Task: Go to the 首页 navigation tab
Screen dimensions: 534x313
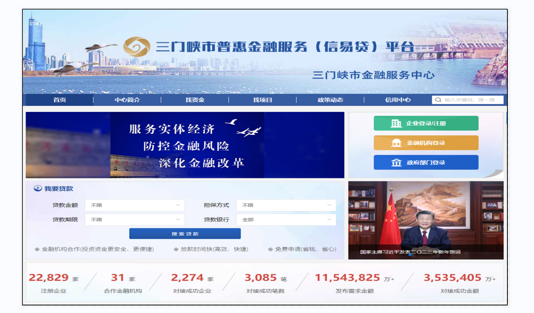Action: (60, 100)
